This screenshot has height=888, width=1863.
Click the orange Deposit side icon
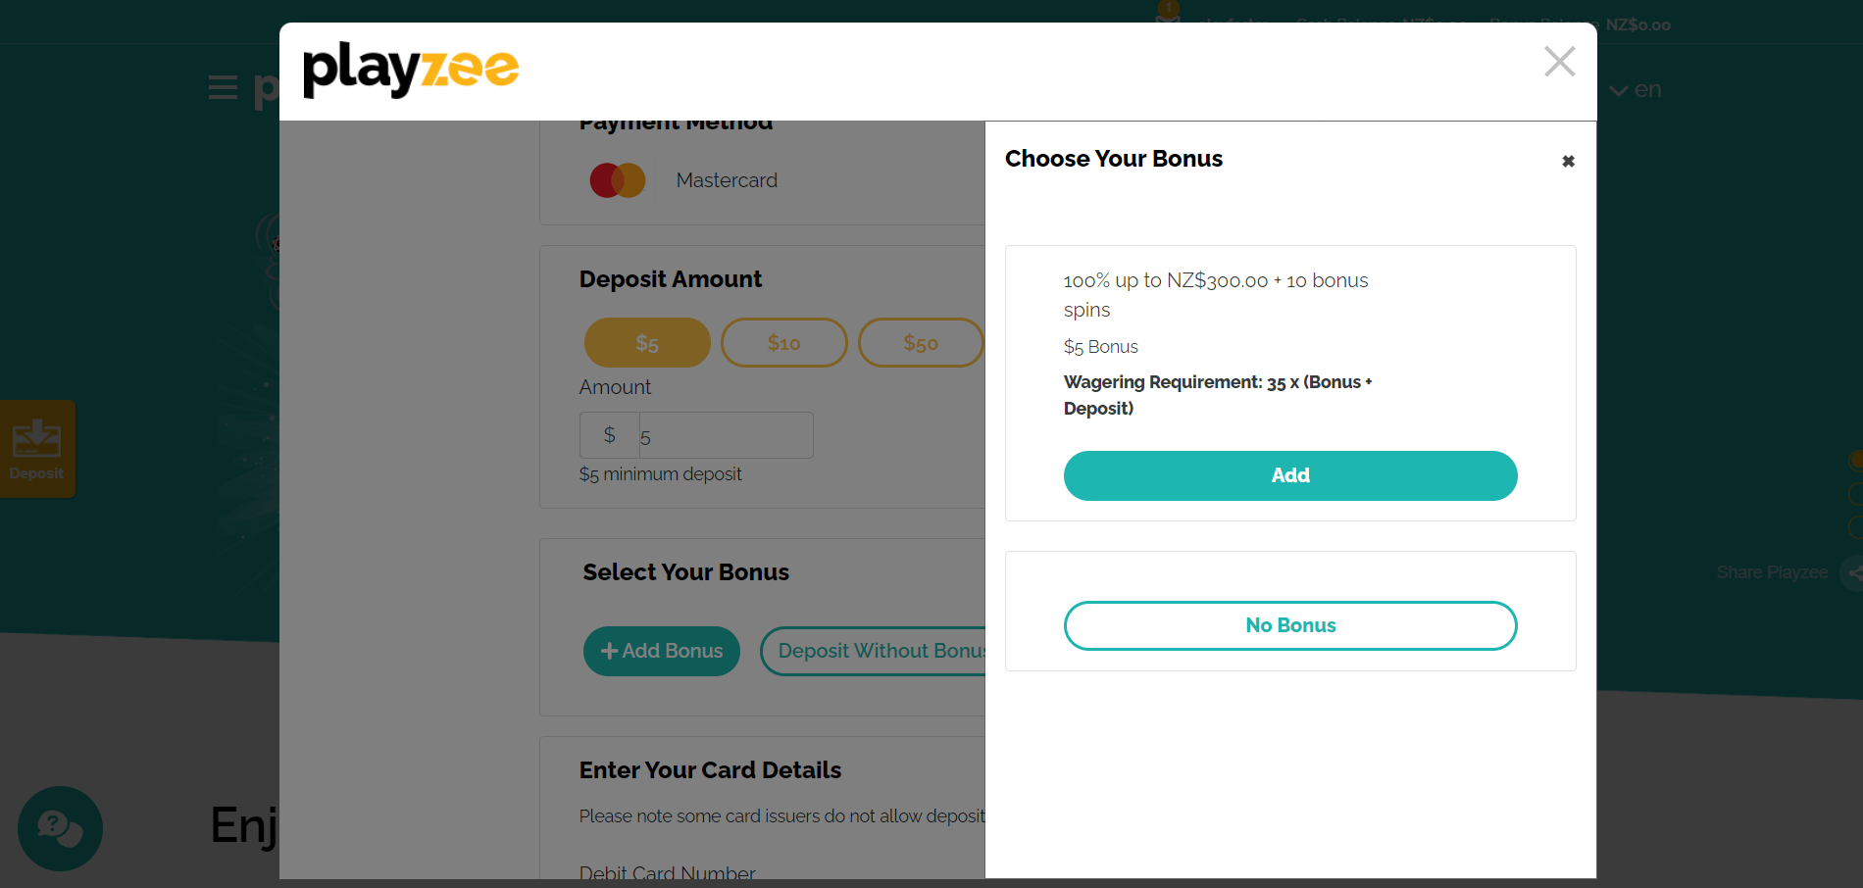(37, 449)
